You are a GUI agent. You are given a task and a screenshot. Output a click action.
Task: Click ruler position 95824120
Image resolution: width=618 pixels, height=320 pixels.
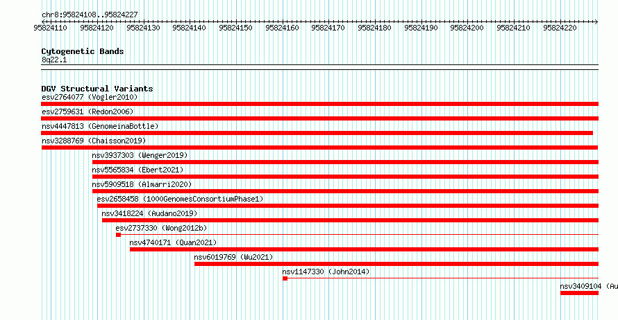(x=97, y=28)
